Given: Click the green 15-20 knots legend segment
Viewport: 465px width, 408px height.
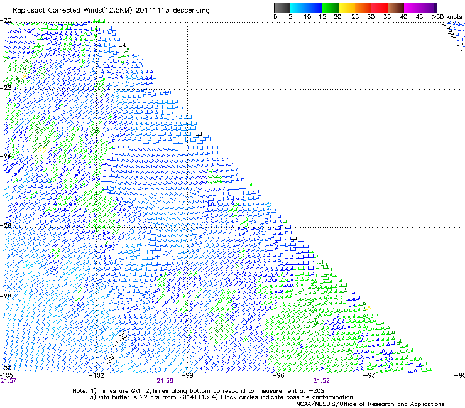Looking at the screenshot, I should coord(330,8).
